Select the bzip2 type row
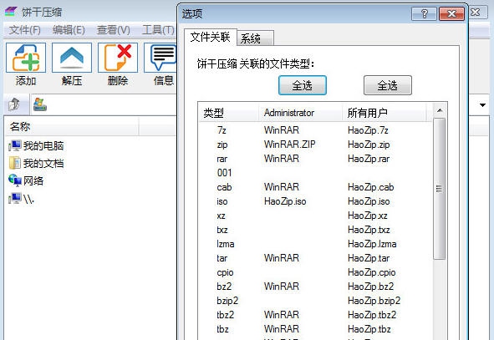494x340 pixels. coord(315,301)
